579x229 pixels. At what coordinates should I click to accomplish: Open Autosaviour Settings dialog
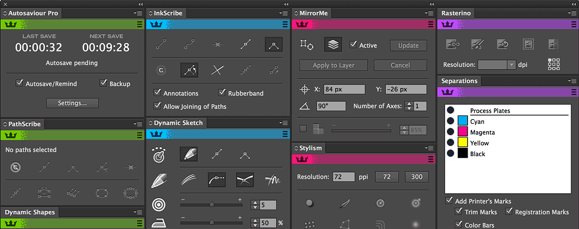pos(72,103)
